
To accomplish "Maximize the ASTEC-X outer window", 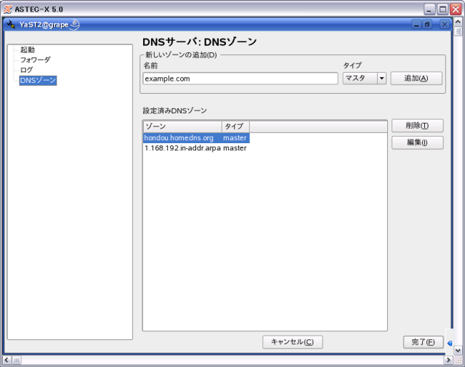I will click(442, 9).
